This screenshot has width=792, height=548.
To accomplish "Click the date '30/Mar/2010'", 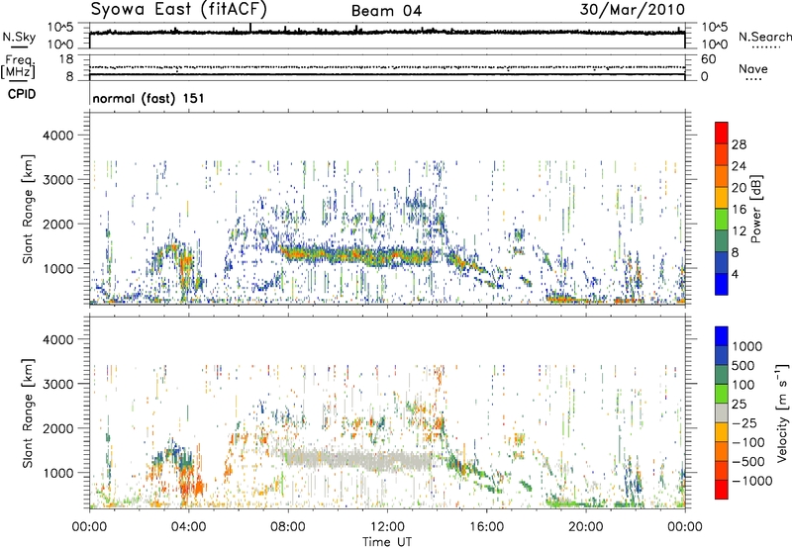I will click(x=633, y=10).
